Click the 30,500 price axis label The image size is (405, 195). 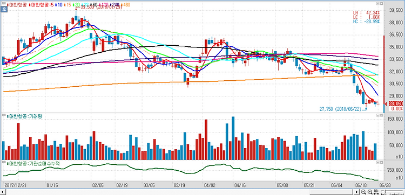(x=396, y=83)
